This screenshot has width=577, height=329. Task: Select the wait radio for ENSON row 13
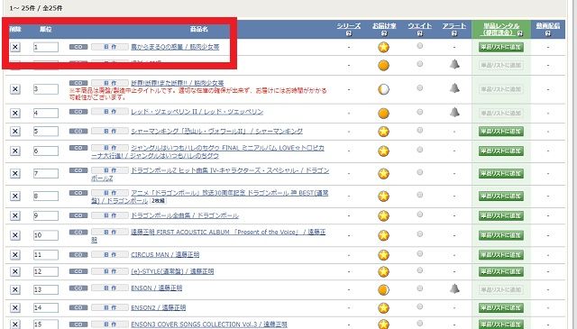pos(420,288)
